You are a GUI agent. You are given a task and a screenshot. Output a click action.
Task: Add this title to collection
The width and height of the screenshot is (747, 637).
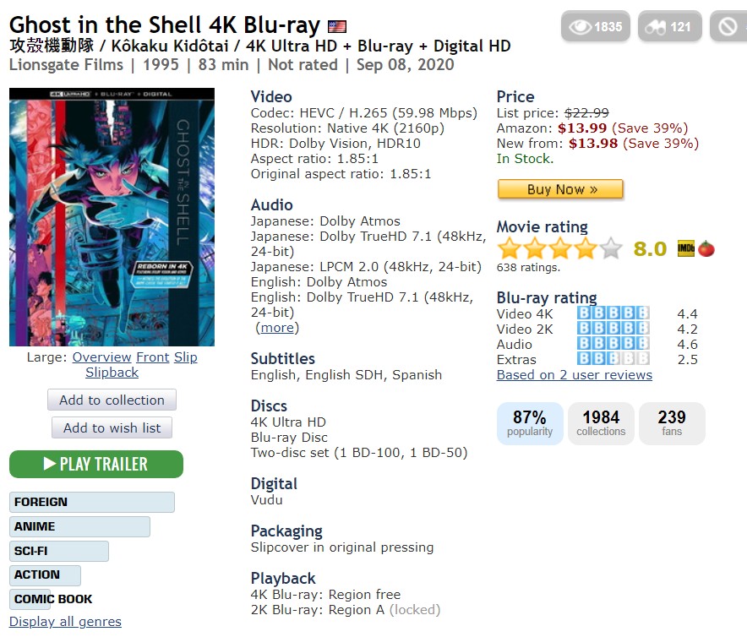pyautogui.click(x=112, y=400)
